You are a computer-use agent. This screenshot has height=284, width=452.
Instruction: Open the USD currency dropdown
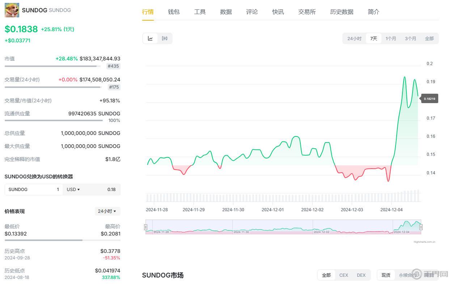point(73,190)
